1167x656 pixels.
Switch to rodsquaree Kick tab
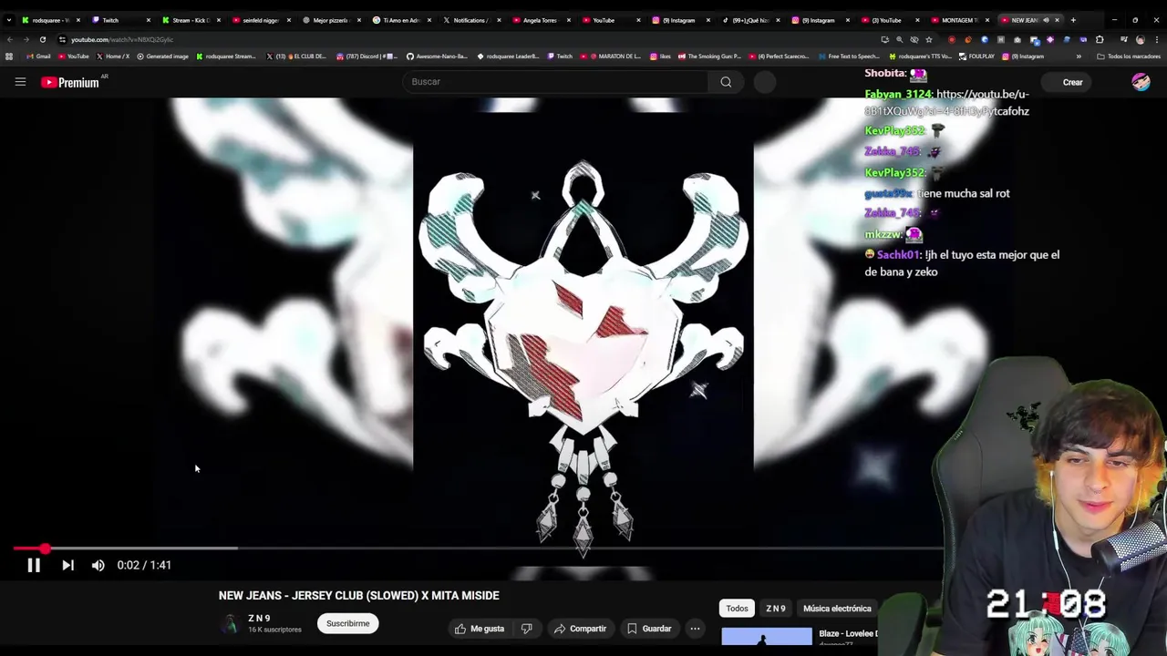point(50,20)
